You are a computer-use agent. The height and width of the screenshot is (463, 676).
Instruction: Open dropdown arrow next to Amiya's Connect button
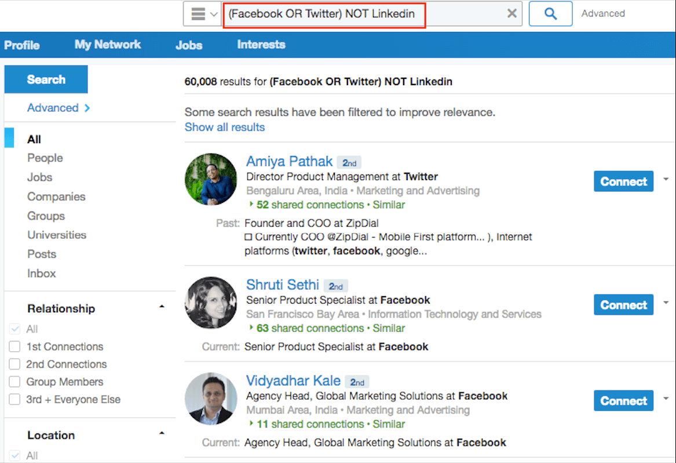coord(666,179)
